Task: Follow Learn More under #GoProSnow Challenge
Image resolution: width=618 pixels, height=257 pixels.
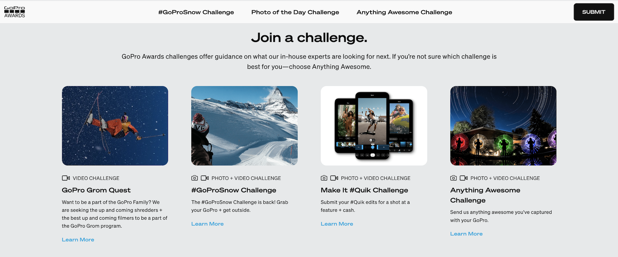Action: point(208,224)
